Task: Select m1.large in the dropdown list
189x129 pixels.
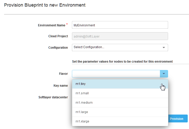Action: [x=120, y=112]
